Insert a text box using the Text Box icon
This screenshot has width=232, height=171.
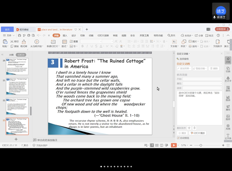pos(174,42)
